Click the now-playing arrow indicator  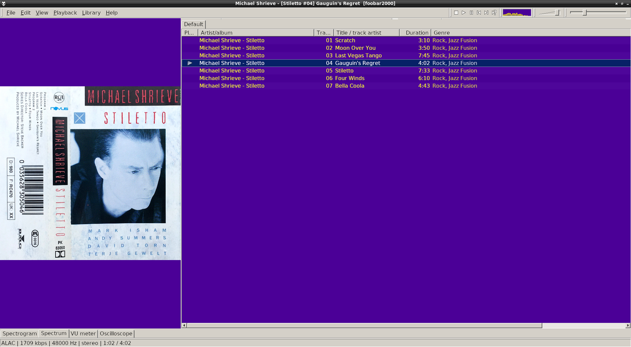[190, 63]
